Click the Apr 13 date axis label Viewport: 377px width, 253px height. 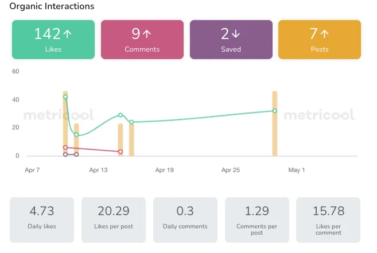click(99, 170)
